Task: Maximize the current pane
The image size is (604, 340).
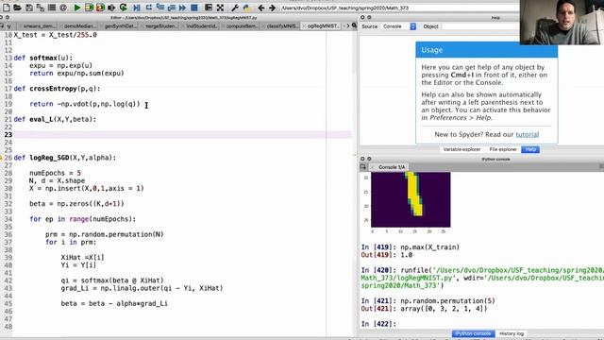Action: coord(209,8)
